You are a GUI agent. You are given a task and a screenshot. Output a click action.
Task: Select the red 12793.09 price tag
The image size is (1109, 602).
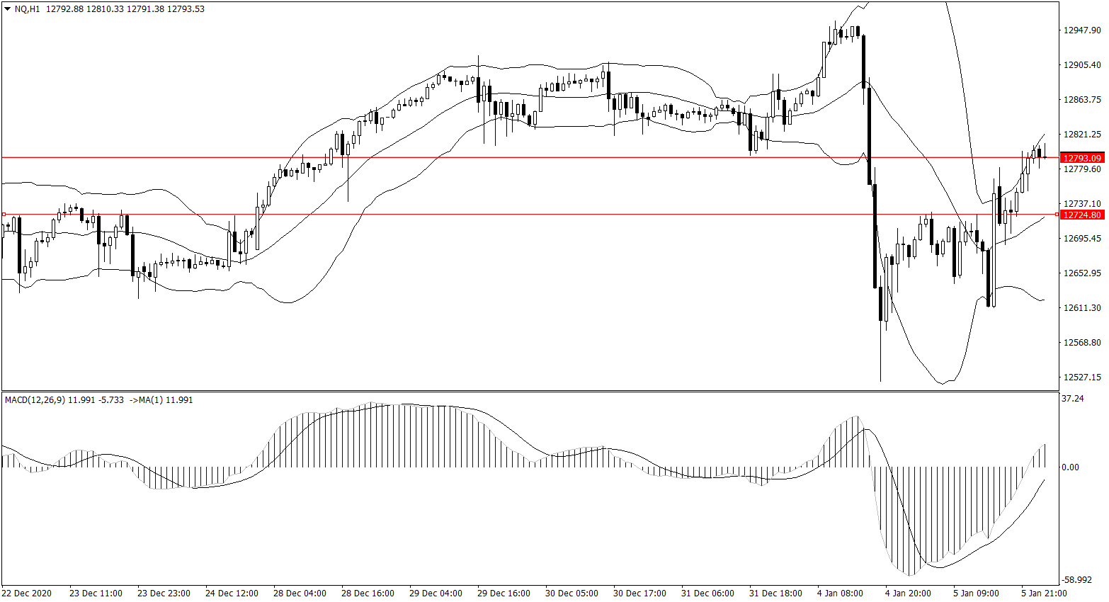1082,158
